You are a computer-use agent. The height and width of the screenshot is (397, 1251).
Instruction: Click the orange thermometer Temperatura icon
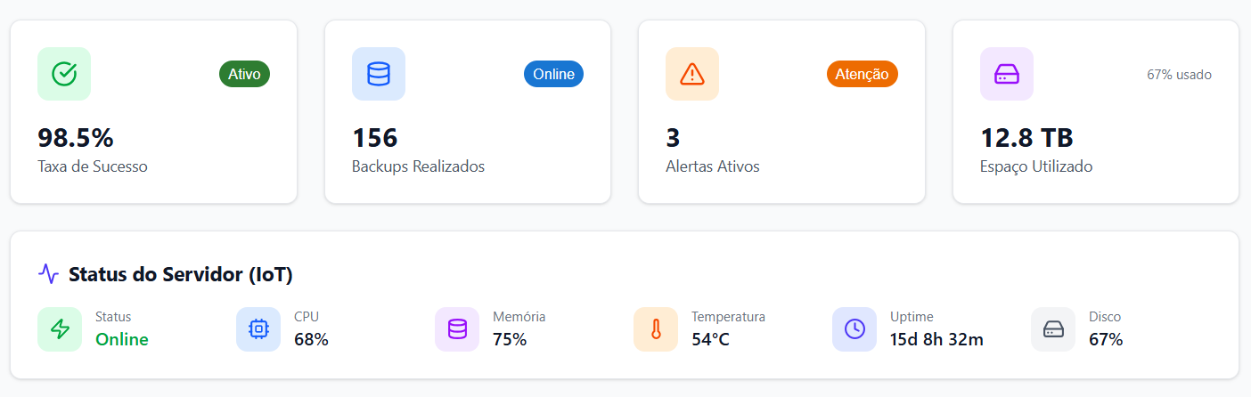click(656, 329)
